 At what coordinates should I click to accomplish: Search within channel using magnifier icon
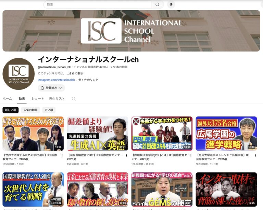(x=74, y=99)
